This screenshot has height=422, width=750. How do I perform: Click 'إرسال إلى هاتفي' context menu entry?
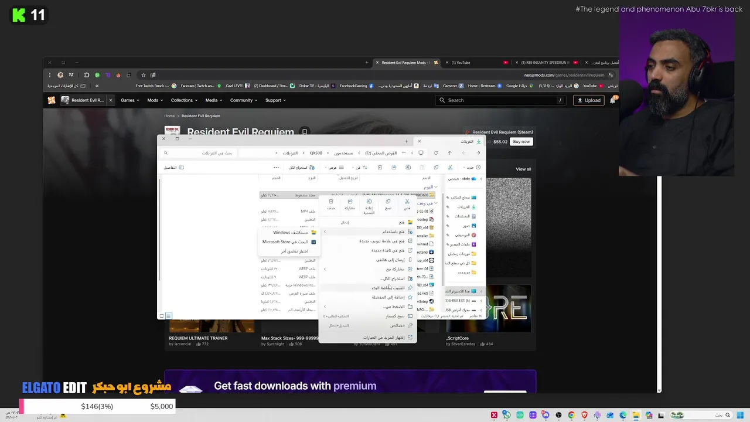tap(368, 260)
